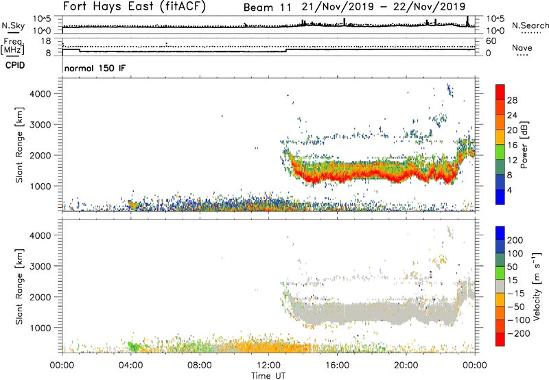The image size is (549, 380).
Task: Click the '4' label on Power scale
Action: (509, 190)
